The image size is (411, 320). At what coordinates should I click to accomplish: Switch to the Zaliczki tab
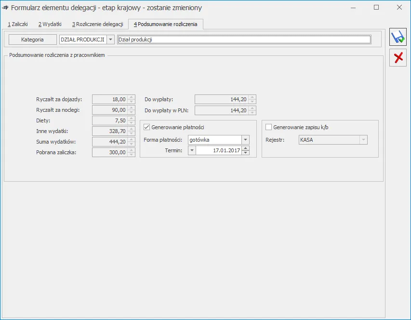pos(17,24)
